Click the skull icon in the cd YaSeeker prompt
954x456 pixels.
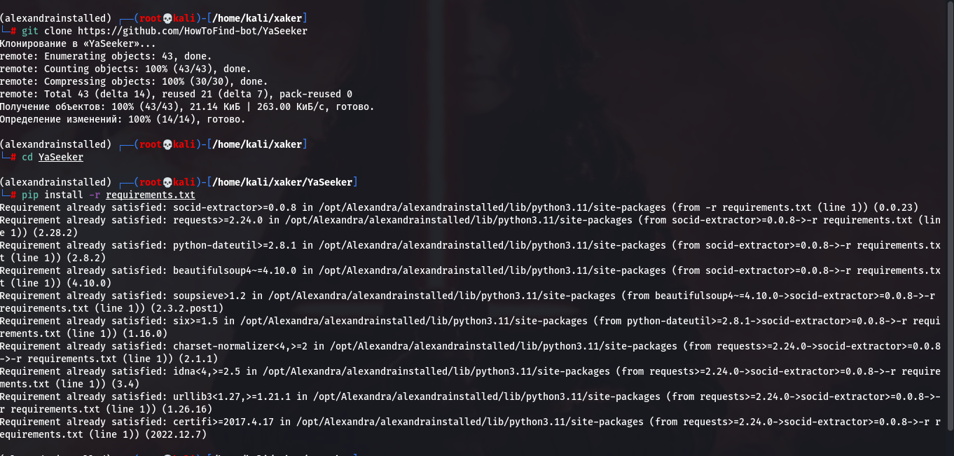coord(167,144)
